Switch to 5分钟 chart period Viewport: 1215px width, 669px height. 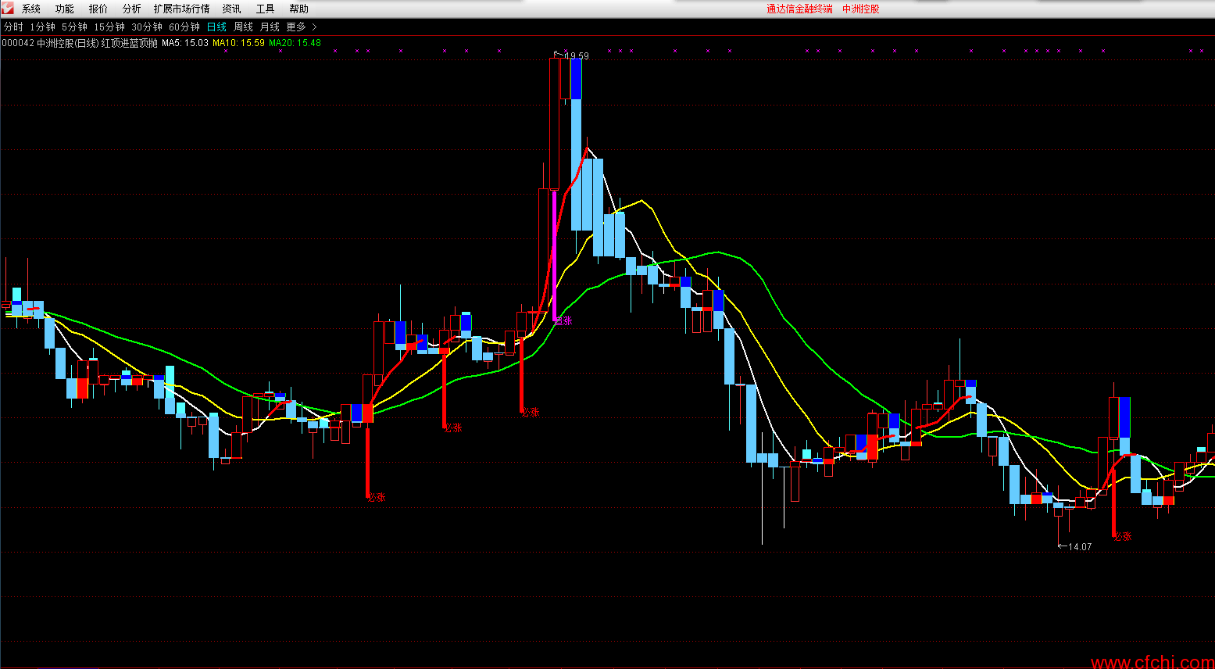coord(74,27)
